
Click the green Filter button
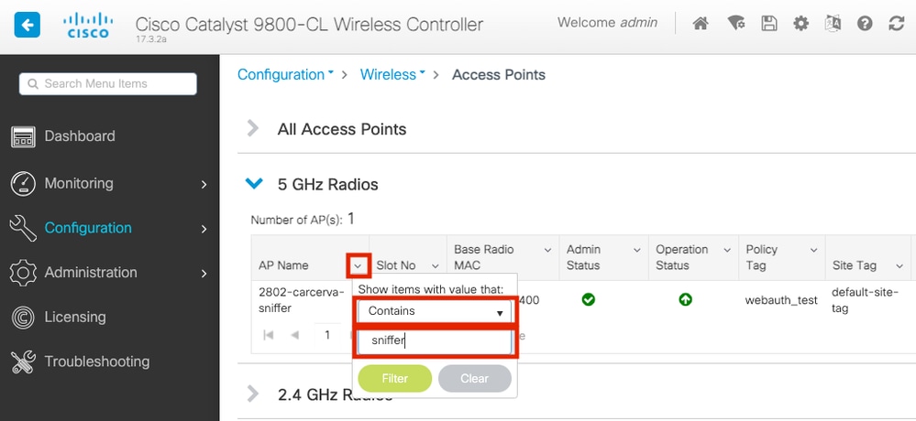394,379
